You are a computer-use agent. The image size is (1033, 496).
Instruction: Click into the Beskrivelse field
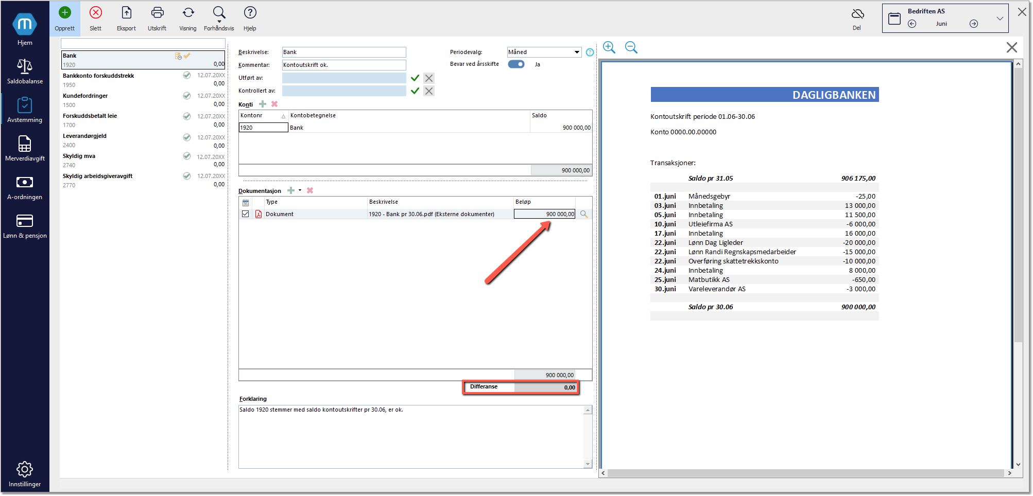(344, 52)
